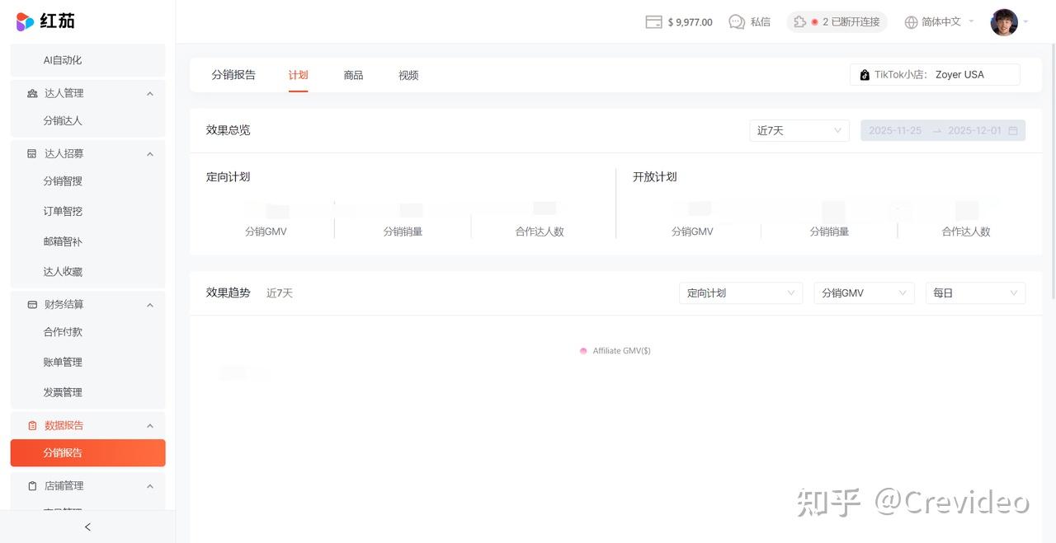Click the TikTok shop icon
The width and height of the screenshot is (1056, 543).
pos(864,75)
